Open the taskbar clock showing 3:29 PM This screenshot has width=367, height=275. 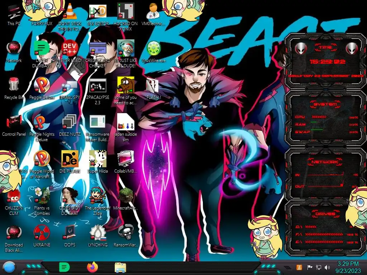pyautogui.click(x=348, y=267)
